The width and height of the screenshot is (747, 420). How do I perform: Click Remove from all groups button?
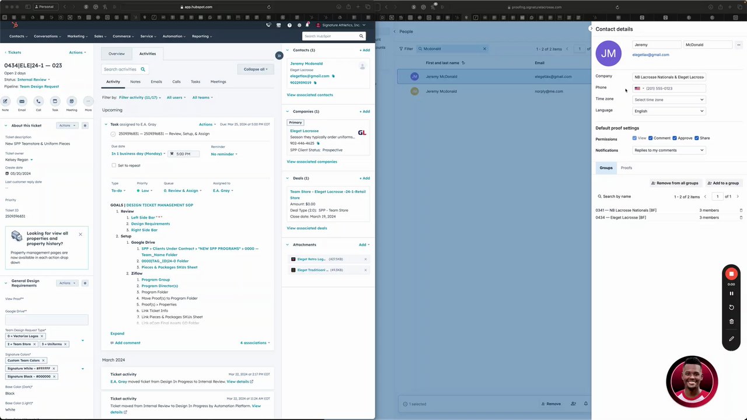pyautogui.click(x=675, y=183)
